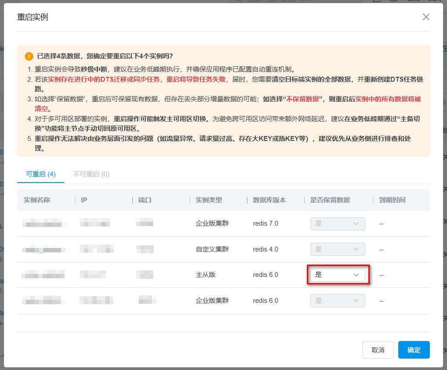447x370 pixels.
Task: Select the 主从版 instance type cell
Action: (x=205, y=275)
